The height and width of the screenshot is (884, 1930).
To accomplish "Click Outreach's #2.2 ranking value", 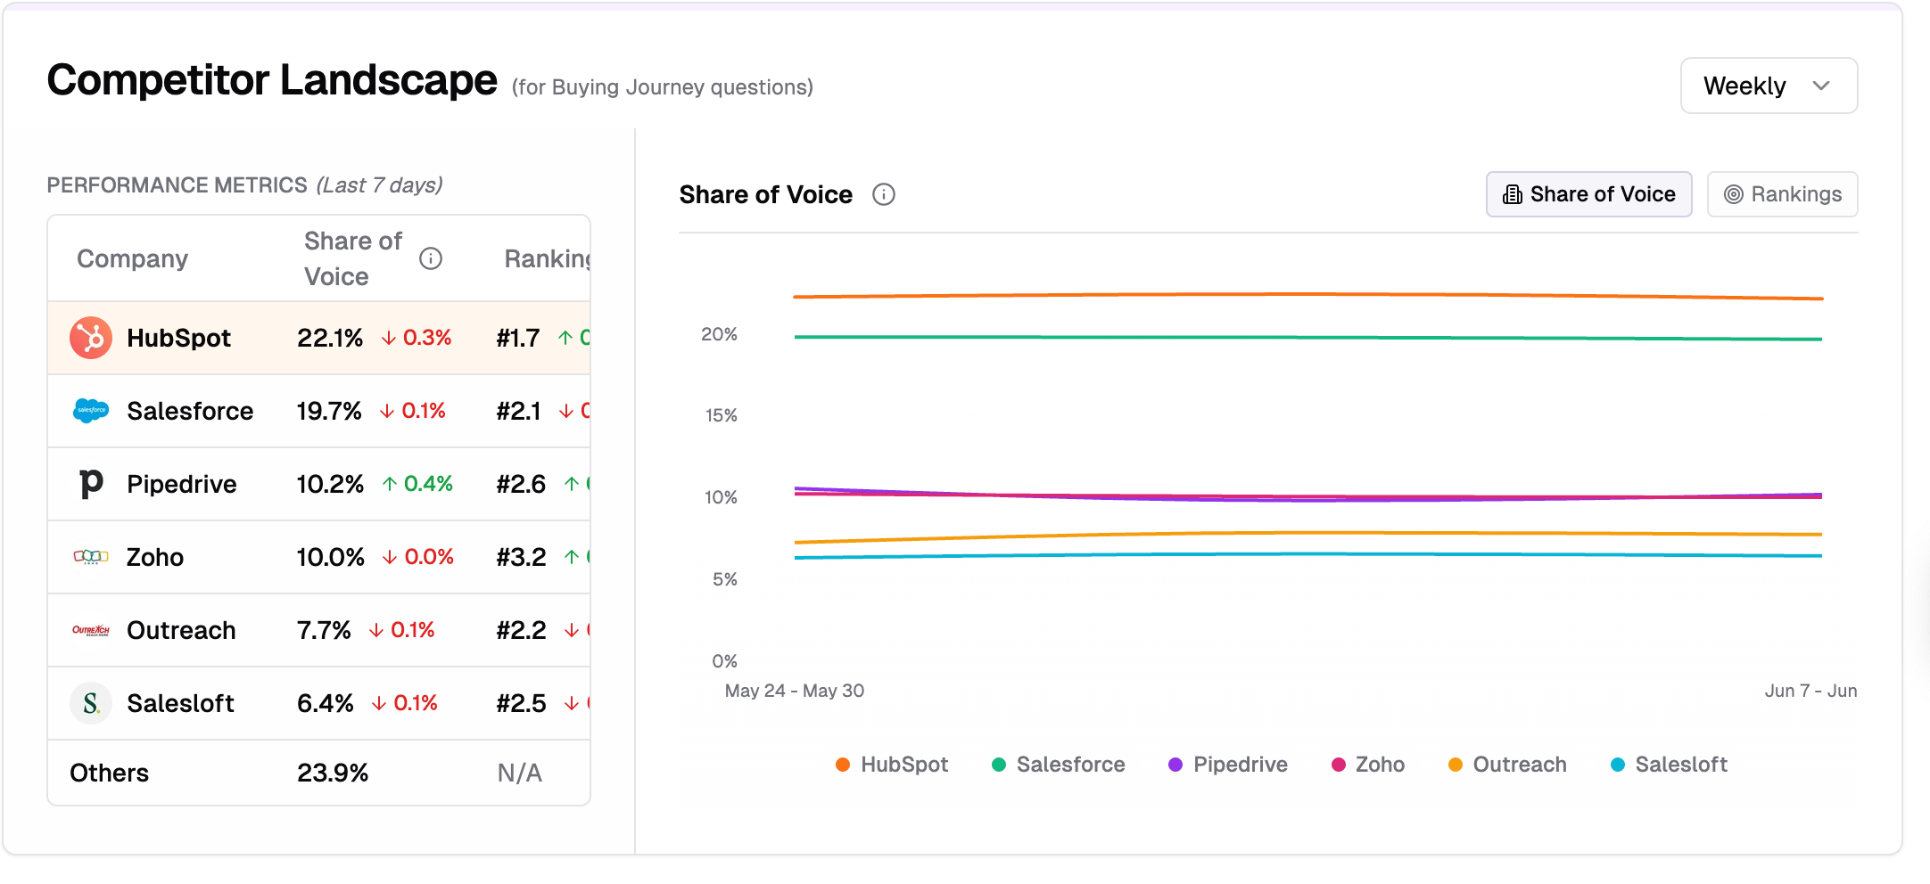I will pos(521,630).
